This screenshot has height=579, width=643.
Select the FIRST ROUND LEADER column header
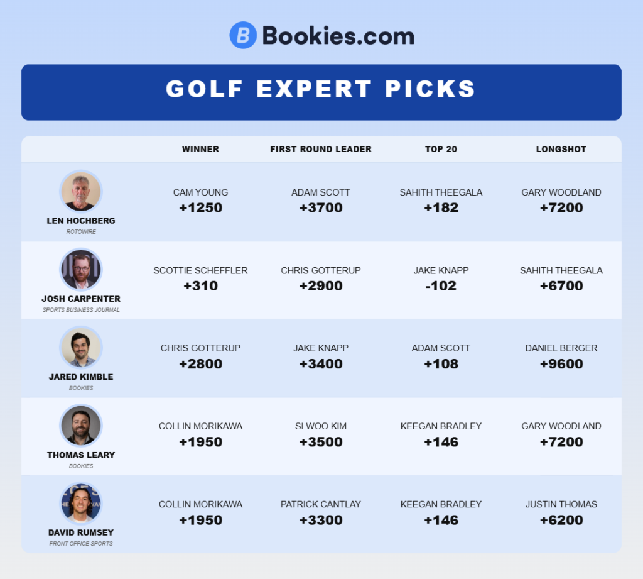click(321, 150)
